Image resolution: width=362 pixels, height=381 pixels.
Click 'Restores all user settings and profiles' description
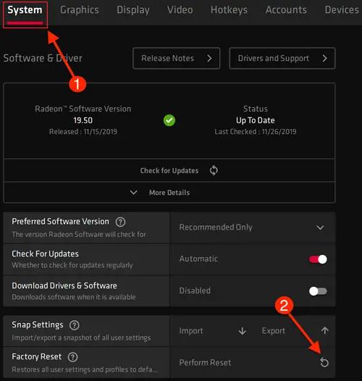pos(85,369)
